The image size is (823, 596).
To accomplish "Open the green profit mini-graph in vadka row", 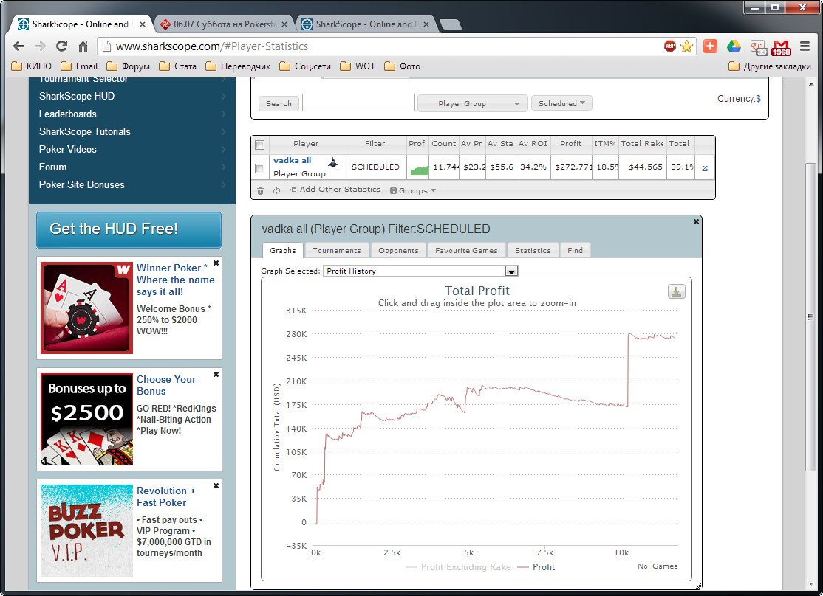I will pyautogui.click(x=419, y=168).
